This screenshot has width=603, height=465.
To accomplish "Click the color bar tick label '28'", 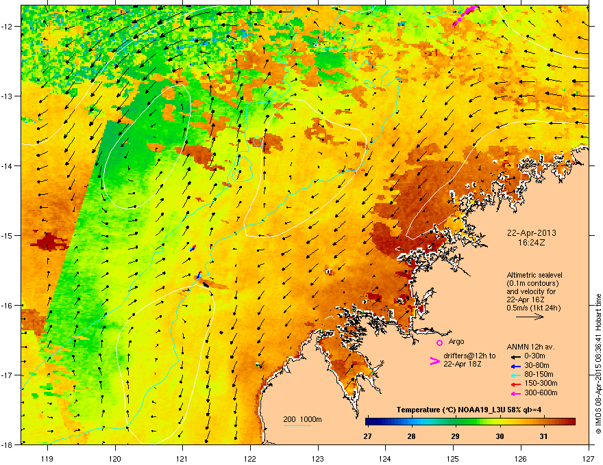I will click(412, 436).
